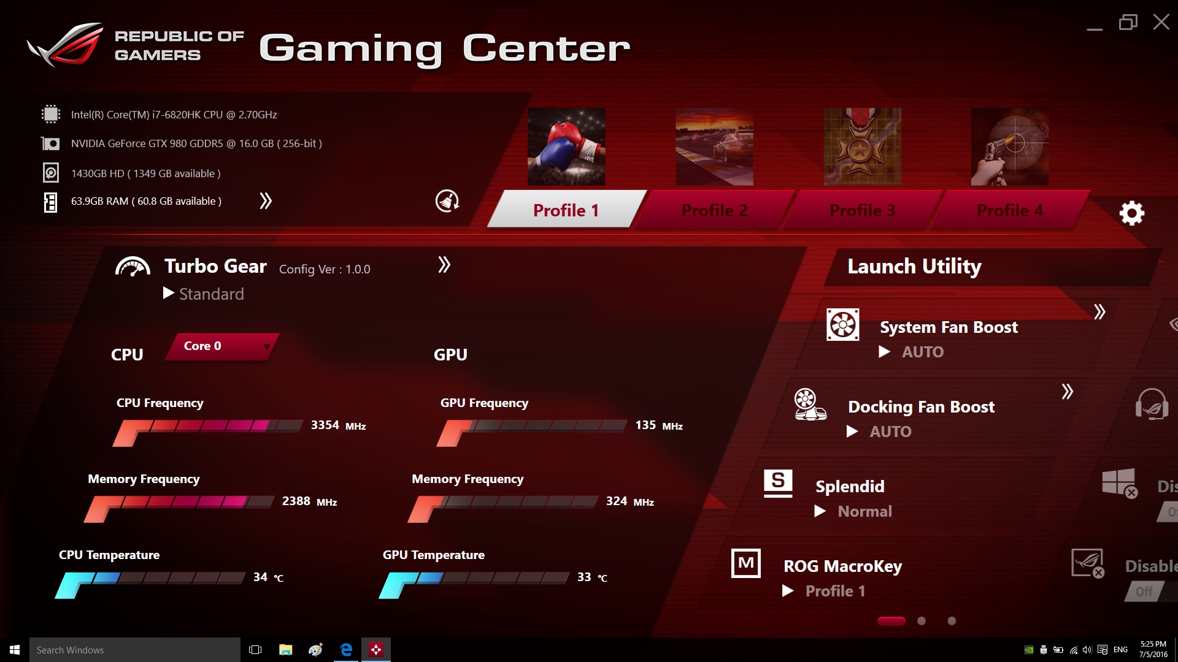
Task: Select Profile 3 tab
Action: click(861, 210)
